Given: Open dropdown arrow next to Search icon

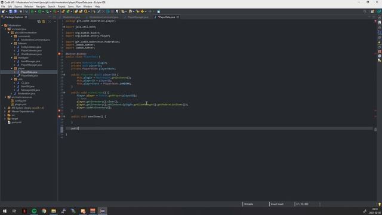Looking at the screenshot, I should [89, 11].
